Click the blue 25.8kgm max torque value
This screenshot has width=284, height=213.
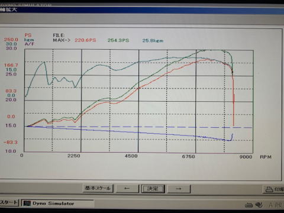(x=153, y=41)
